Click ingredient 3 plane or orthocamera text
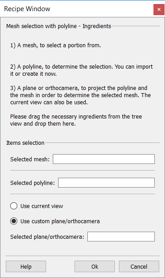165x278 pixels. (x=80, y=95)
